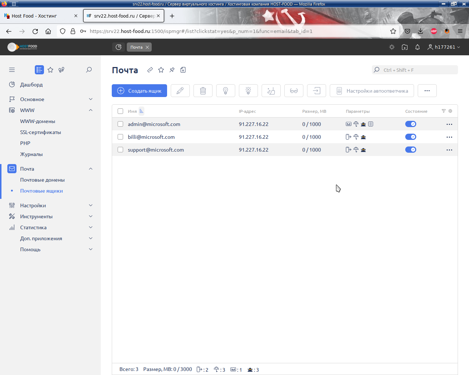Open Дашборд in sidebar
The image size is (469, 375).
(x=31, y=85)
